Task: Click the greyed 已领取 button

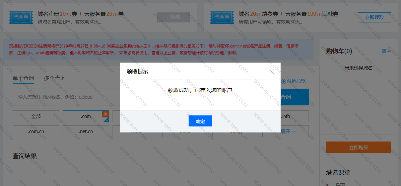Action: click(173, 17)
